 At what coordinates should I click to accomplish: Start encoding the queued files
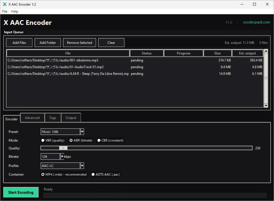tap(21, 192)
